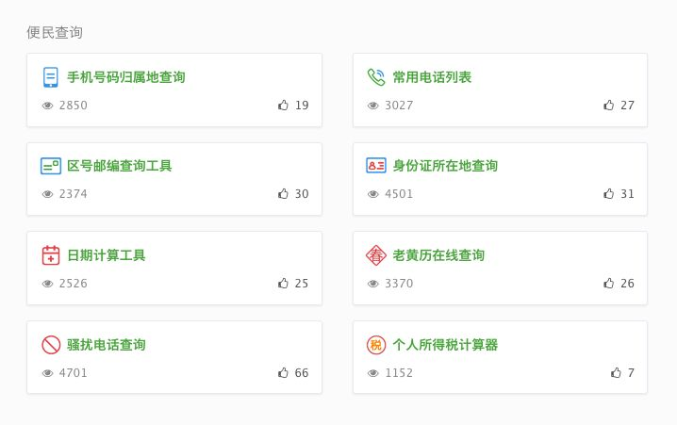Open 手机号码归属地查询 link

coord(126,77)
